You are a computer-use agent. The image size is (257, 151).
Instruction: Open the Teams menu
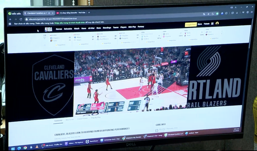point(116,27)
